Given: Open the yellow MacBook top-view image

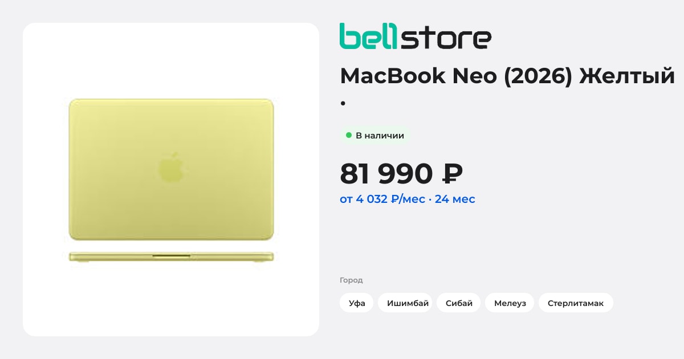Looking at the screenshot, I should coord(171,169).
